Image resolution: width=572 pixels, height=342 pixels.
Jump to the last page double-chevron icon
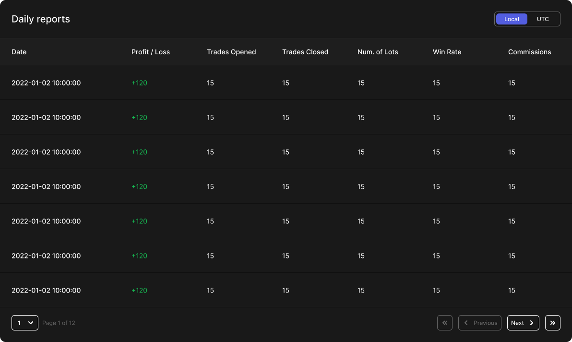click(553, 323)
